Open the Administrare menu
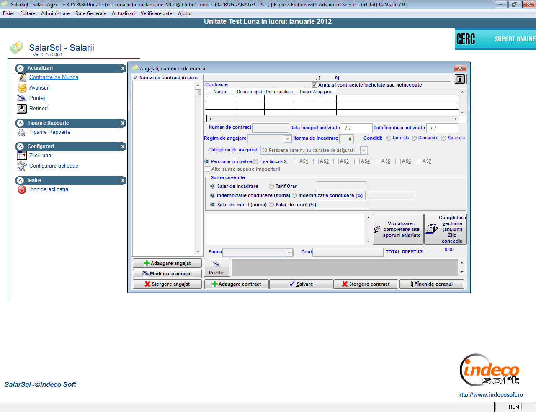 point(55,13)
